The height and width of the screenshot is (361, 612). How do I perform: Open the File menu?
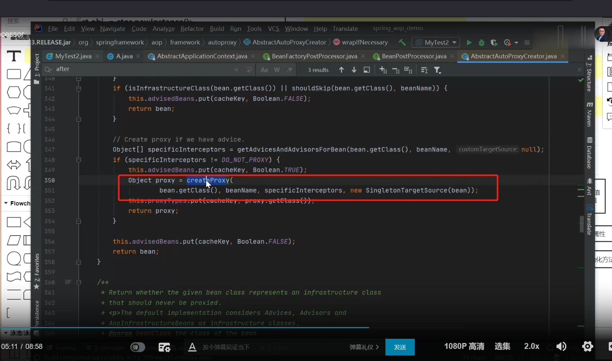click(x=53, y=29)
